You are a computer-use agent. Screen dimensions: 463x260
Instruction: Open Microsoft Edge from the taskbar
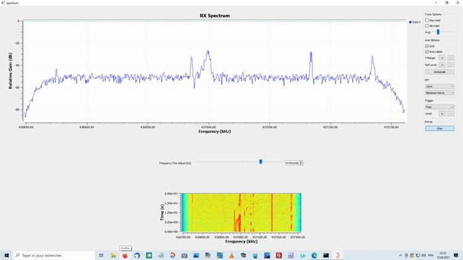pos(314,255)
